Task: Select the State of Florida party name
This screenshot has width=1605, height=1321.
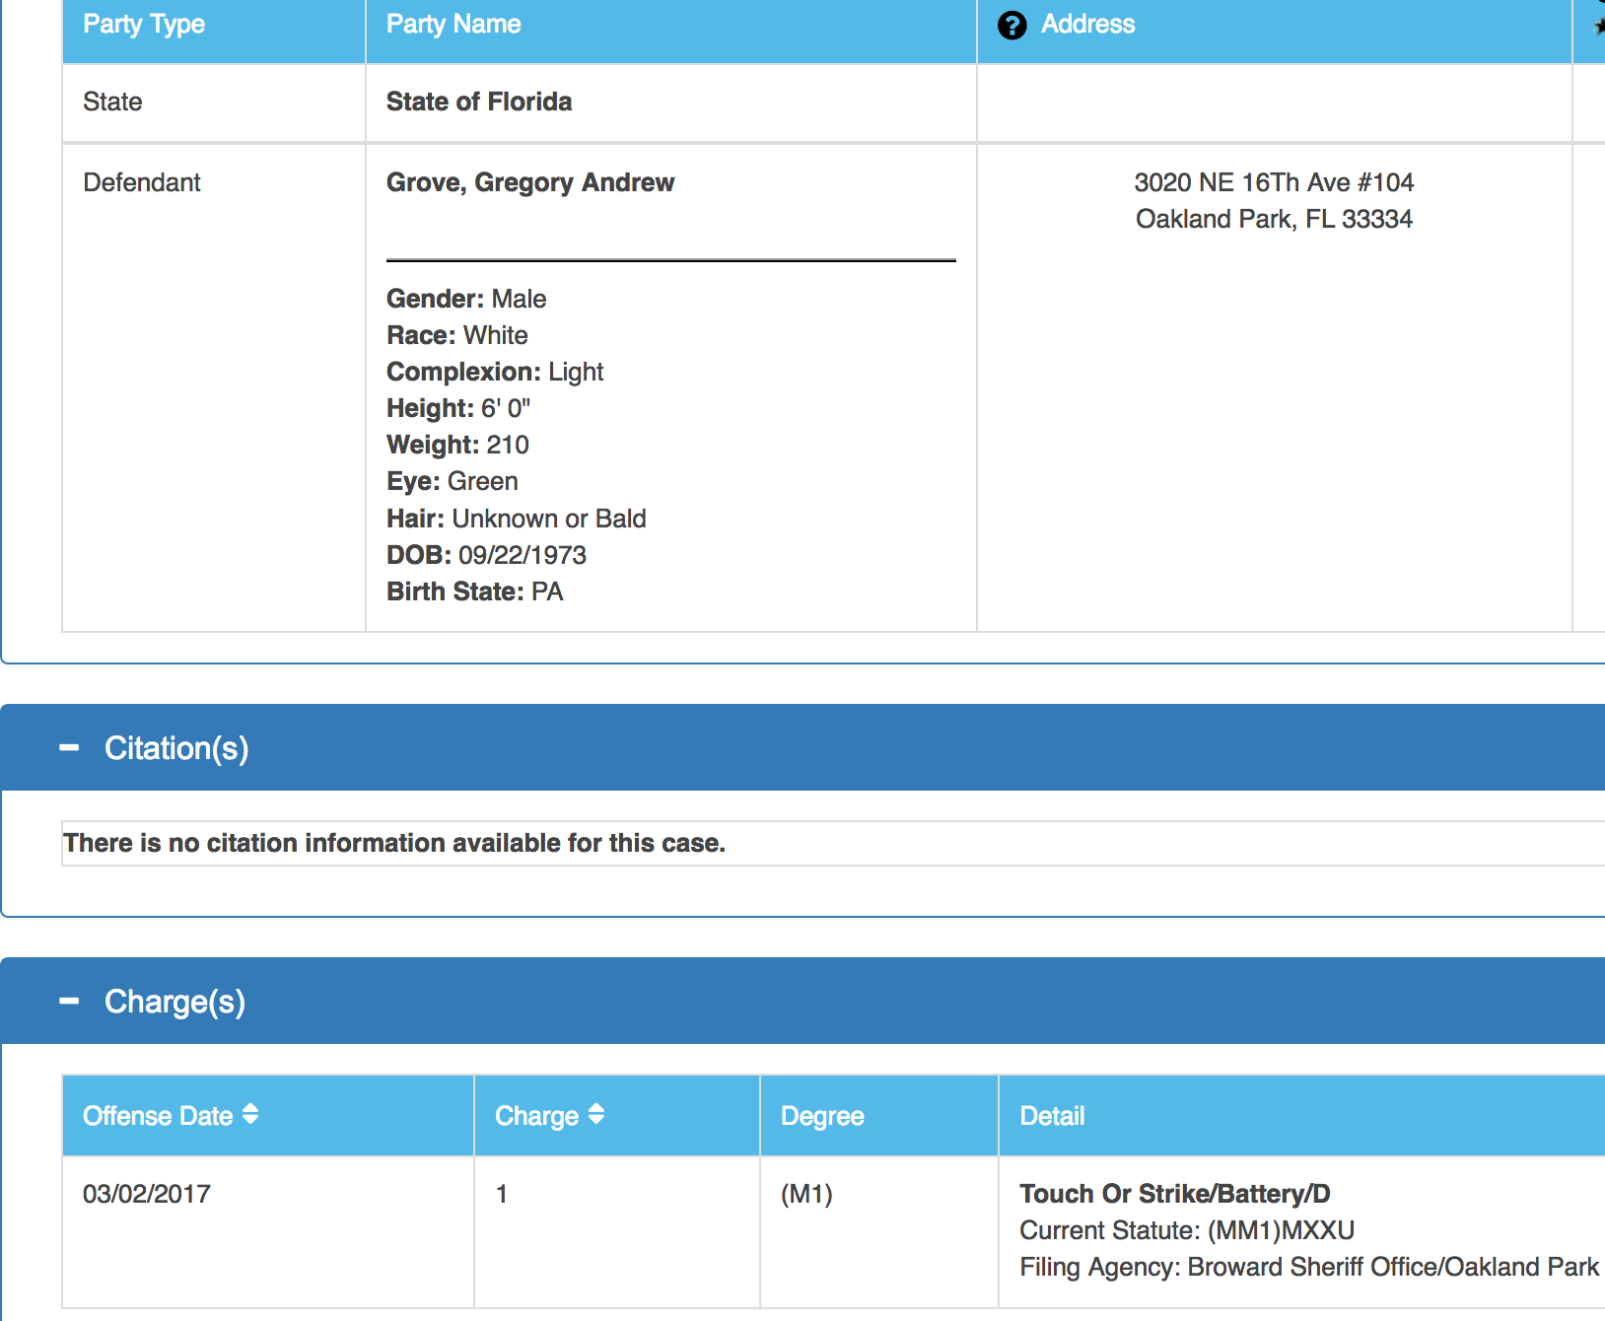Action: coord(479,102)
